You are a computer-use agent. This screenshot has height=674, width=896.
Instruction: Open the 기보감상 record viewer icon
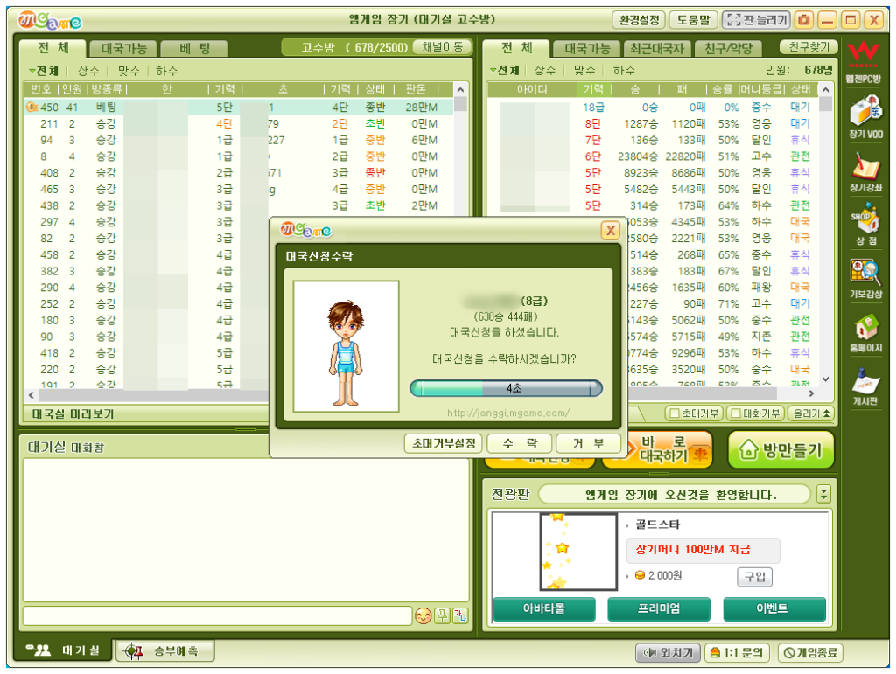click(865, 279)
